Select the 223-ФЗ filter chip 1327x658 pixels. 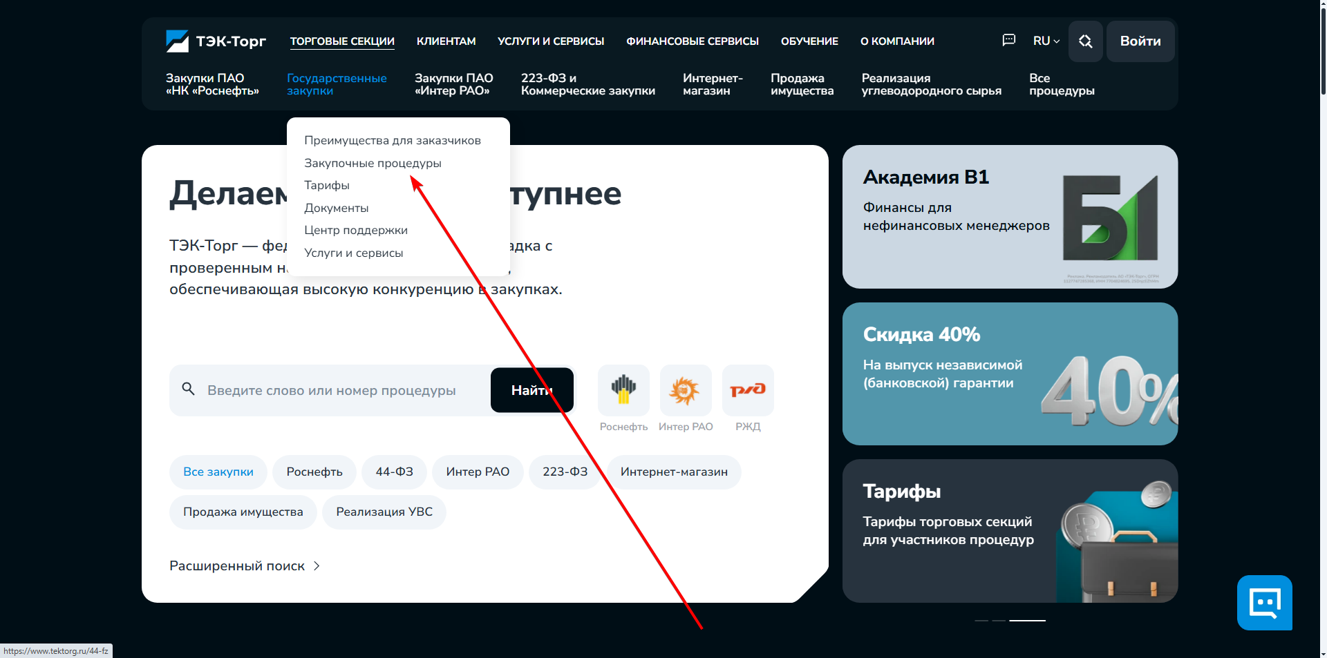pyautogui.click(x=565, y=472)
